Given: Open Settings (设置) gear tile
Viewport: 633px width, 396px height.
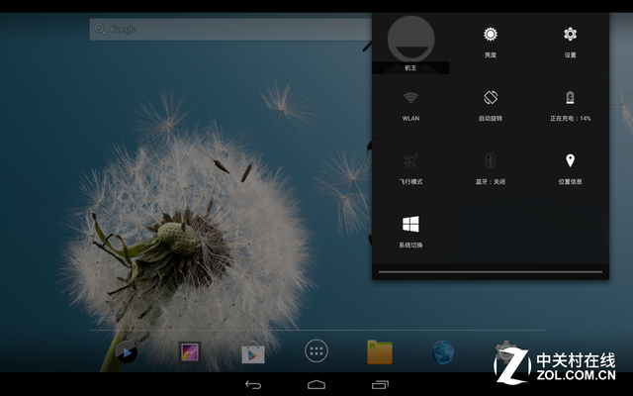Looking at the screenshot, I should pyautogui.click(x=570, y=41).
